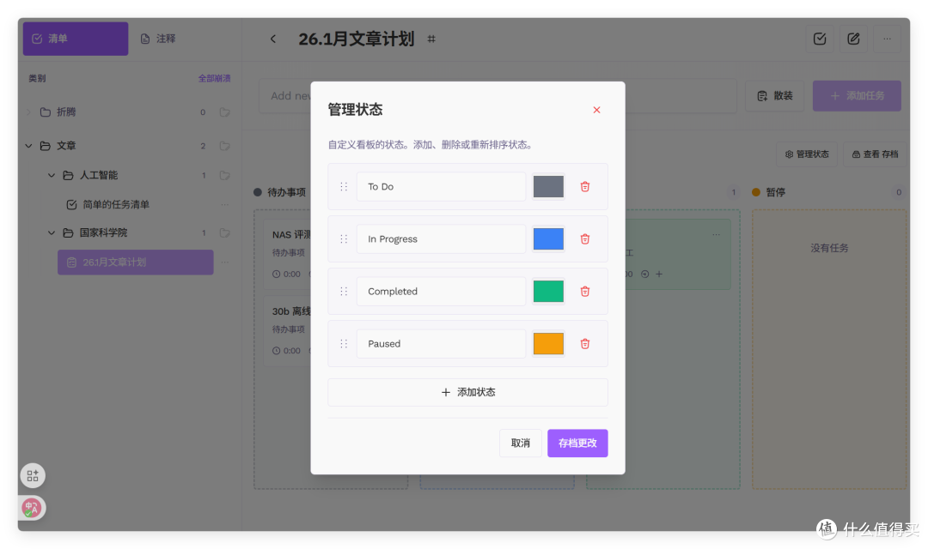The width and height of the screenshot is (928, 549).
Task: Open the top-right three-dot menu
Action: (887, 39)
